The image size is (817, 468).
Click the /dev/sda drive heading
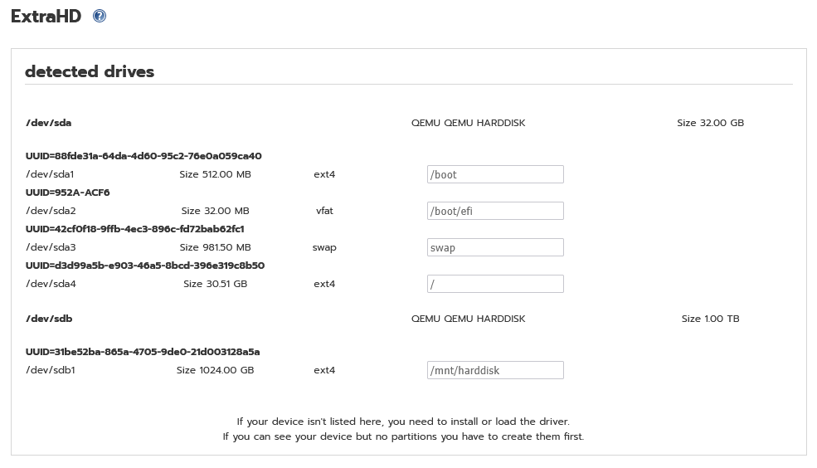[x=48, y=123]
